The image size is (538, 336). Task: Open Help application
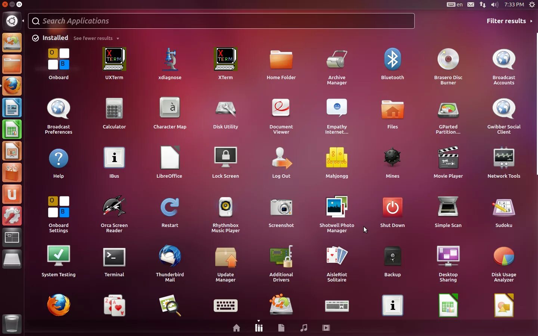[59, 158]
